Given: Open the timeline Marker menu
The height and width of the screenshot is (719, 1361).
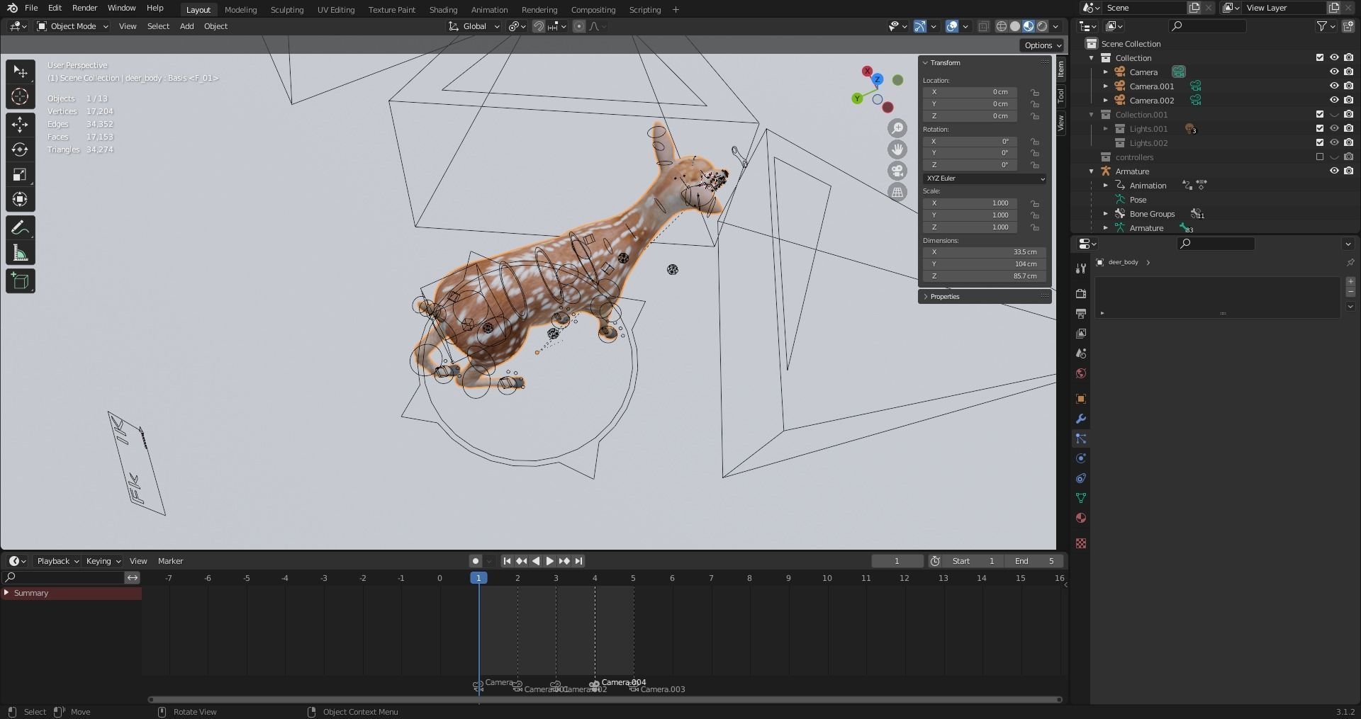Looking at the screenshot, I should (x=170, y=561).
